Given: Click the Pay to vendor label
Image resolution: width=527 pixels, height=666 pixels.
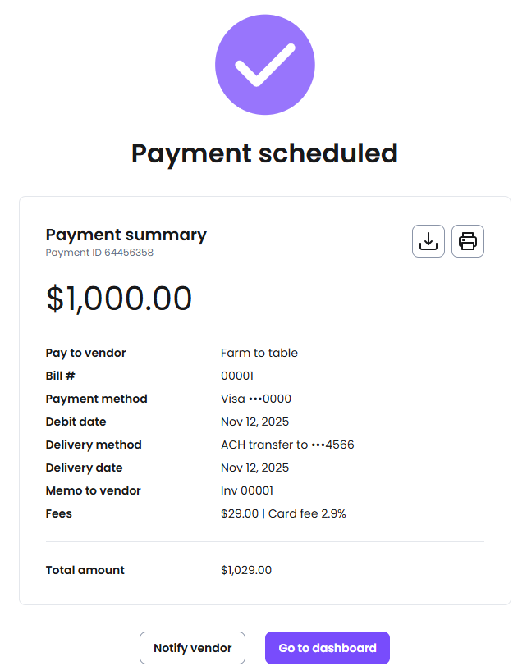Looking at the screenshot, I should [x=86, y=353].
